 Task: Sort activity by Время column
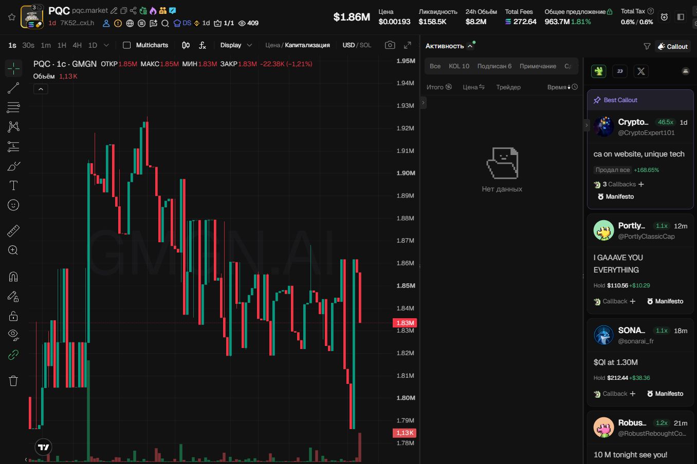pos(562,87)
